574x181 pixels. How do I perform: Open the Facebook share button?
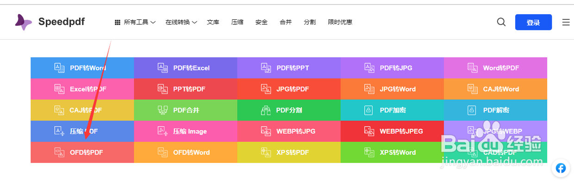point(561,168)
